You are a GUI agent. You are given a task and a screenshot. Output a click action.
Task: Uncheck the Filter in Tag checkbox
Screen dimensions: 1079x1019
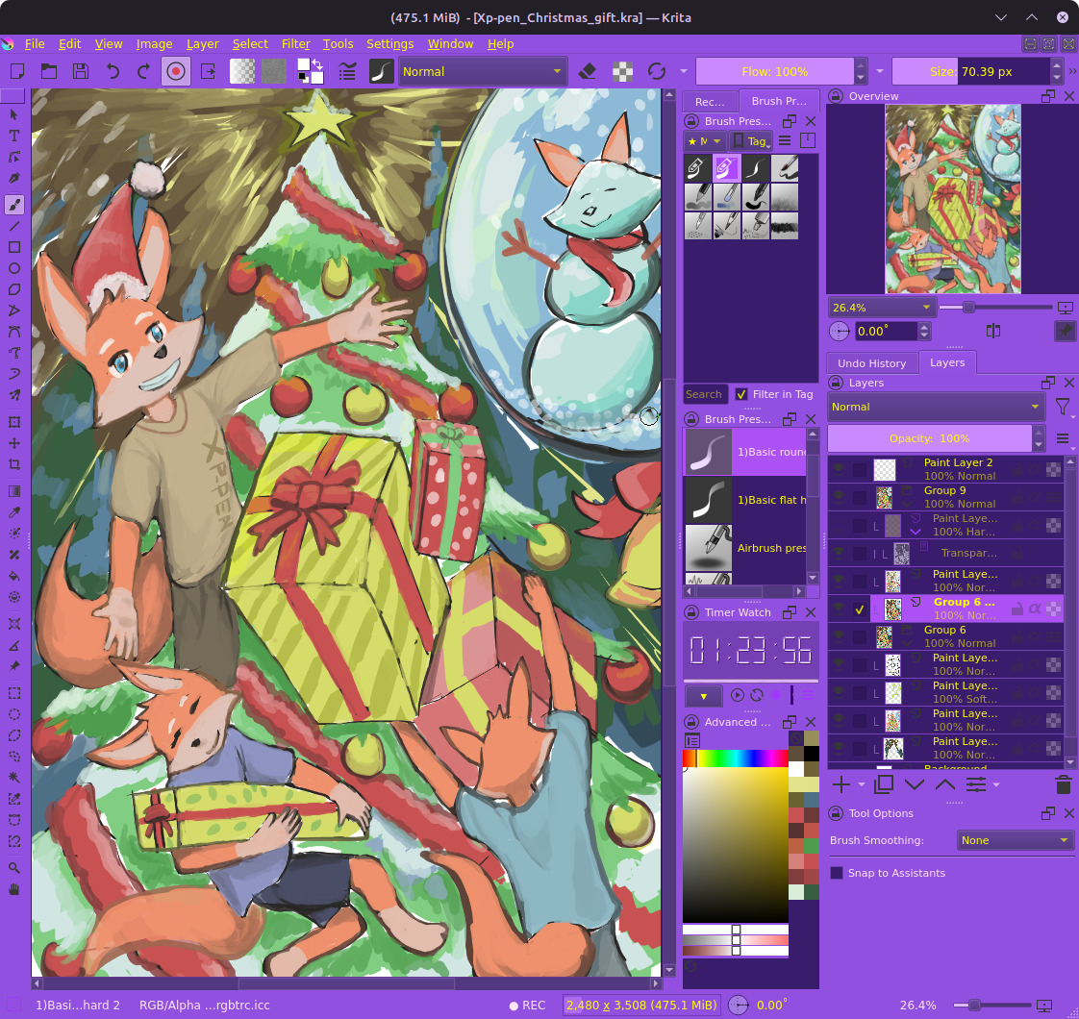741,394
